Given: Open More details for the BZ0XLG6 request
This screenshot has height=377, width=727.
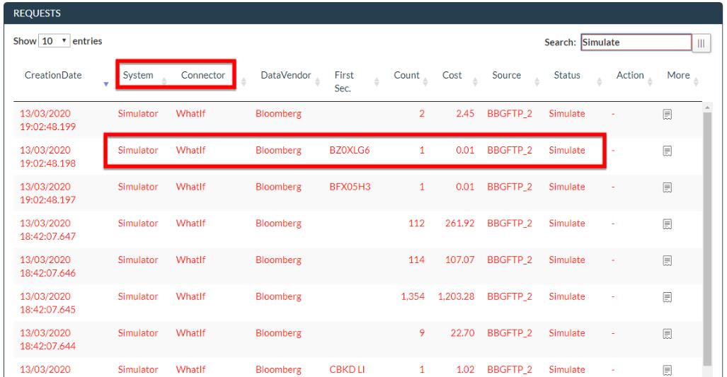Looking at the screenshot, I should pyautogui.click(x=667, y=151).
